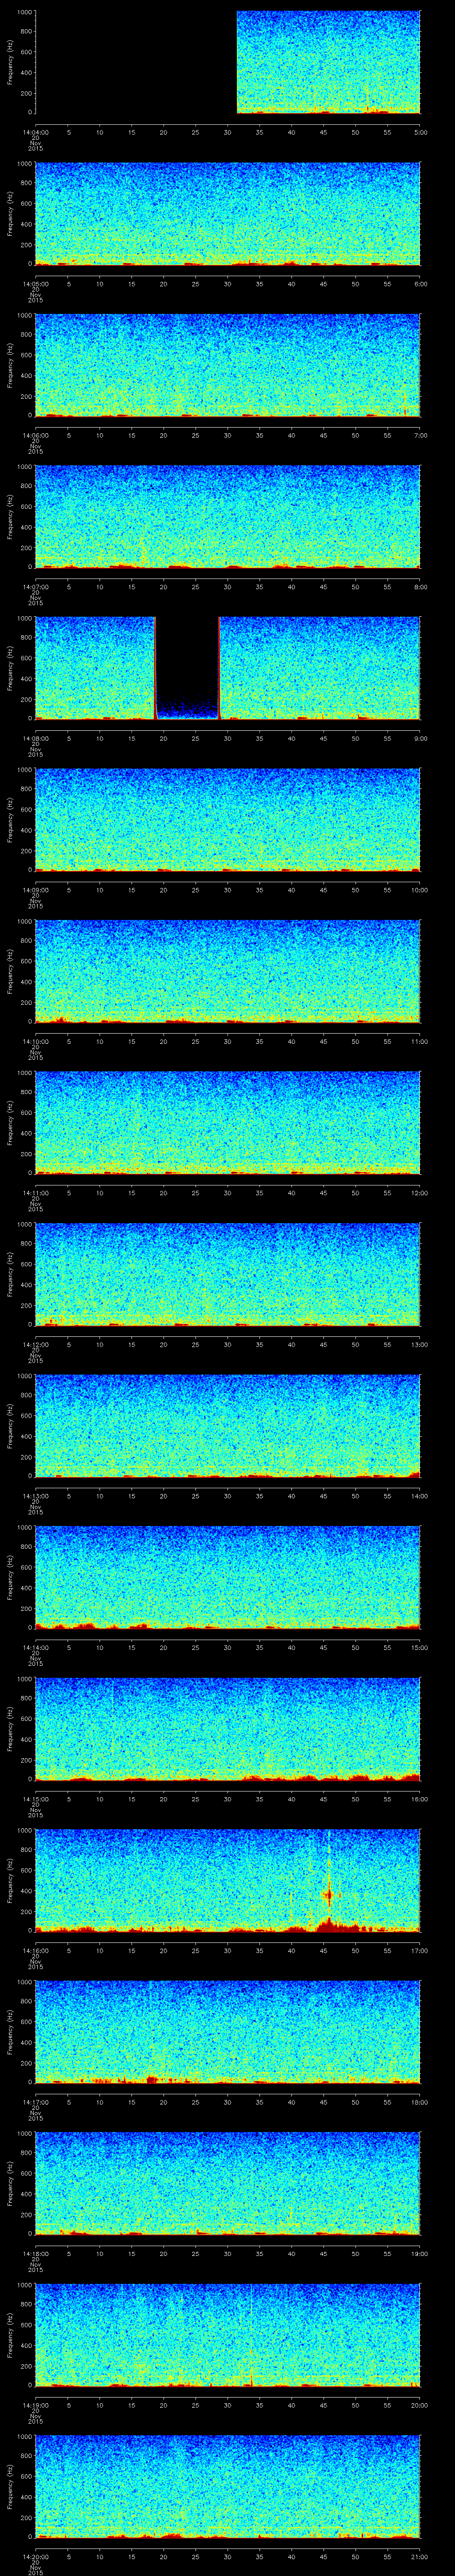The width and height of the screenshot is (455, 2576).
Task: Open the 14:15:00 spectrogram panel
Action: (x=228, y=1728)
